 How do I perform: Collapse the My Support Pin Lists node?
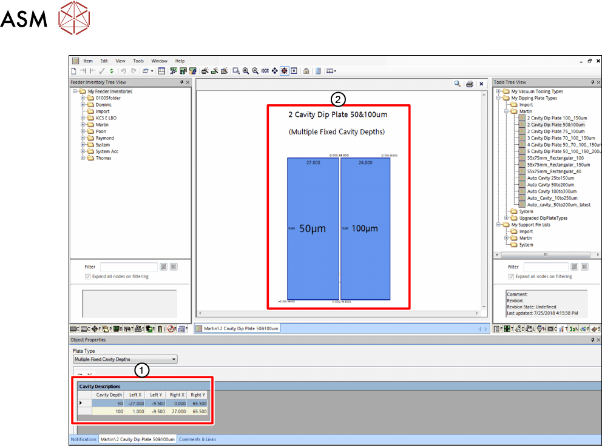coord(498,225)
